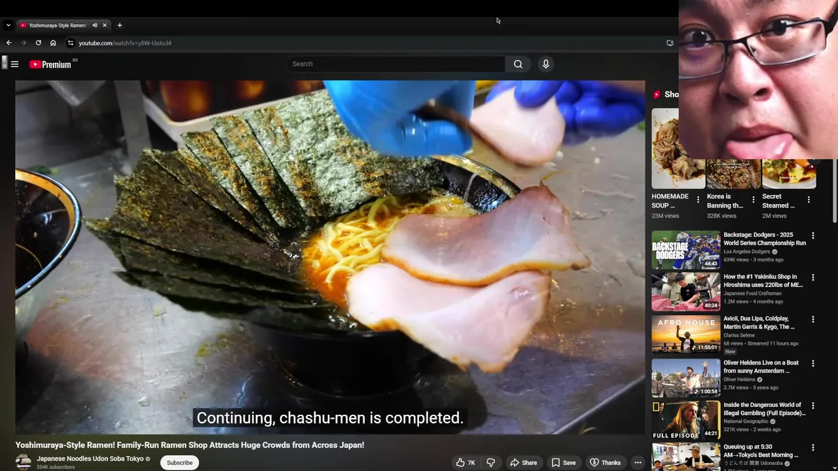
Task: Open the Japanese Noodles Udon Soba Tokyo channel
Action: coord(90,459)
